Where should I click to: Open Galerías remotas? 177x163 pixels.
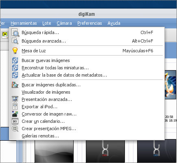pyautogui.click(x=87, y=136)
